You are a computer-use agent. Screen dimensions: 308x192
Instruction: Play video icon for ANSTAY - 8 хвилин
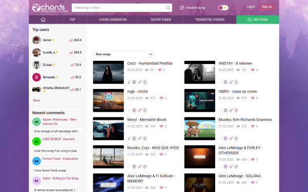(x=236, y=82)
